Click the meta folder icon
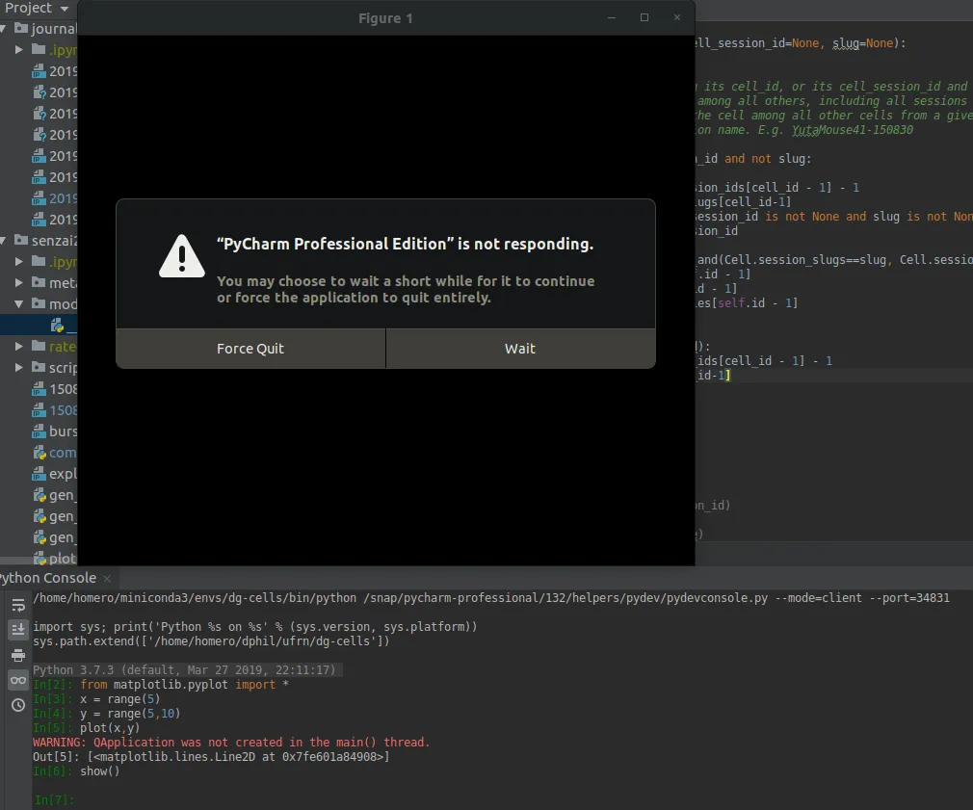973x810 pixels. (39, 282)
